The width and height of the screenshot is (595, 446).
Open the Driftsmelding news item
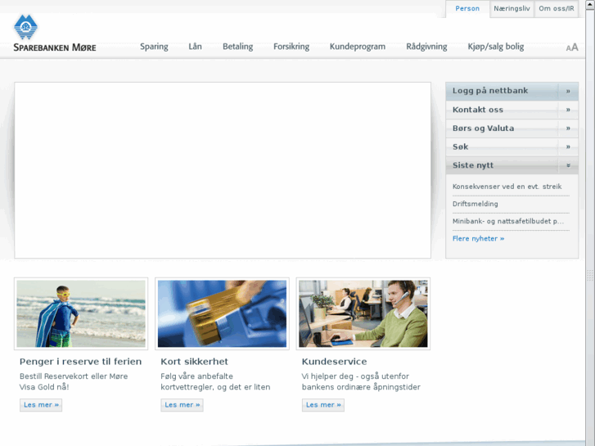(x=475, y=204)
